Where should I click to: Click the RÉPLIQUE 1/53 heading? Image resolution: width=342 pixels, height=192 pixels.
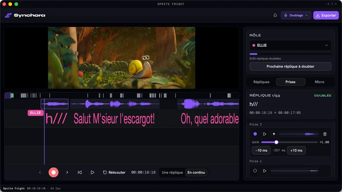click(265, 95)
